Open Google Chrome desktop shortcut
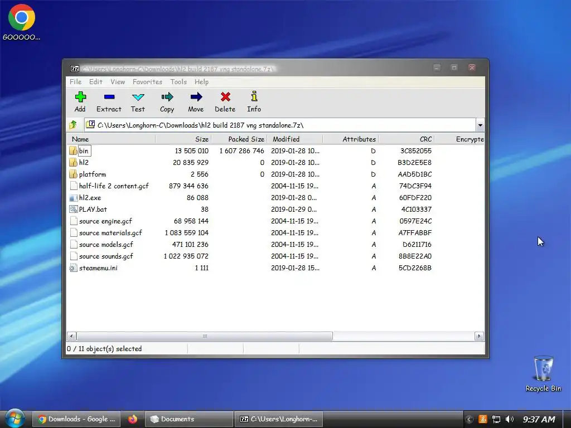571x428 pixels. 22,22
